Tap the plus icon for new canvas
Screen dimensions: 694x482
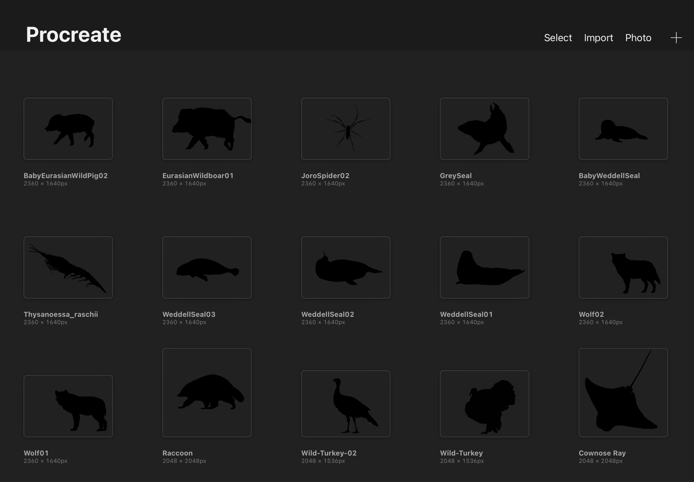tap(676, 38)
